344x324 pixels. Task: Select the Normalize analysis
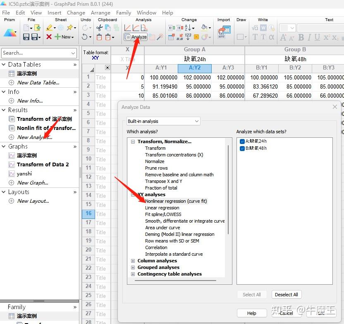pyautogui.click(x=155, y=161)
